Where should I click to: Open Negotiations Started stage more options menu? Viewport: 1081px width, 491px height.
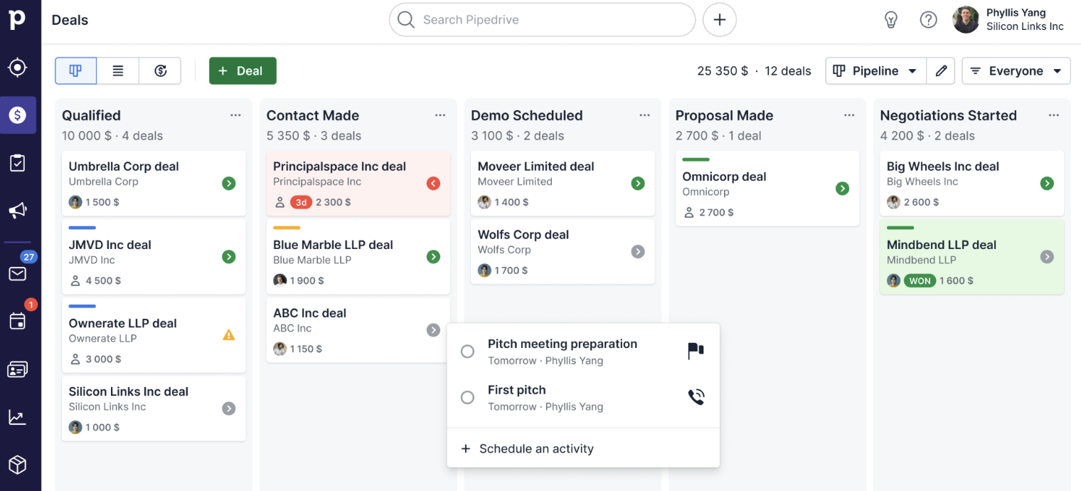(1054, 115)
